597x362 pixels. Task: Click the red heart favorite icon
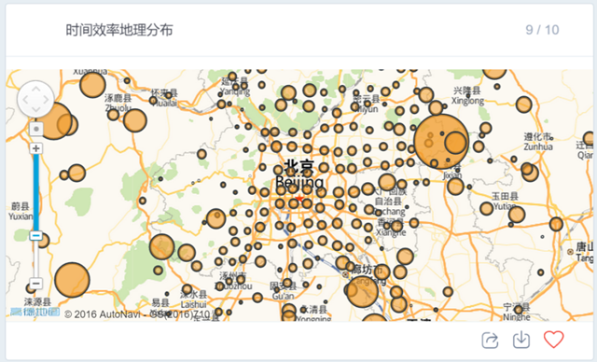point(553,340)
